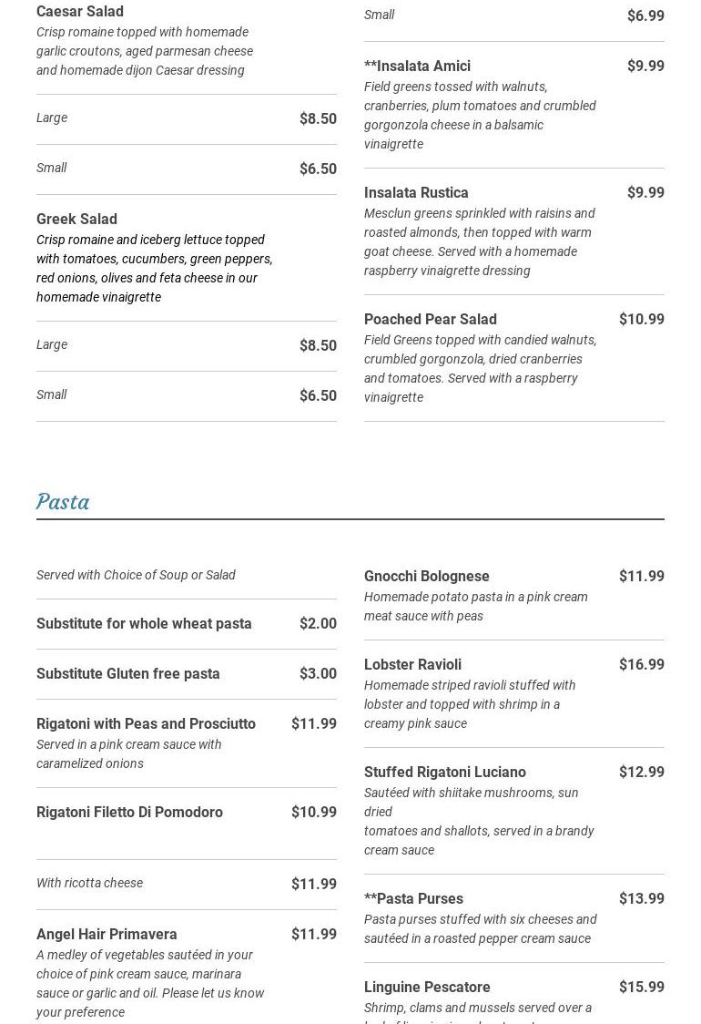This screenshot has height=1024, width=701.
Task: Select the Insalata Rustica title
Action: click(416, 193)
